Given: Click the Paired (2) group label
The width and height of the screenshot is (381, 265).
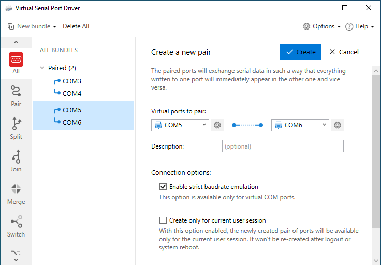Looking at the screenshot, I should pyautogui.click(x=62, y=68).
